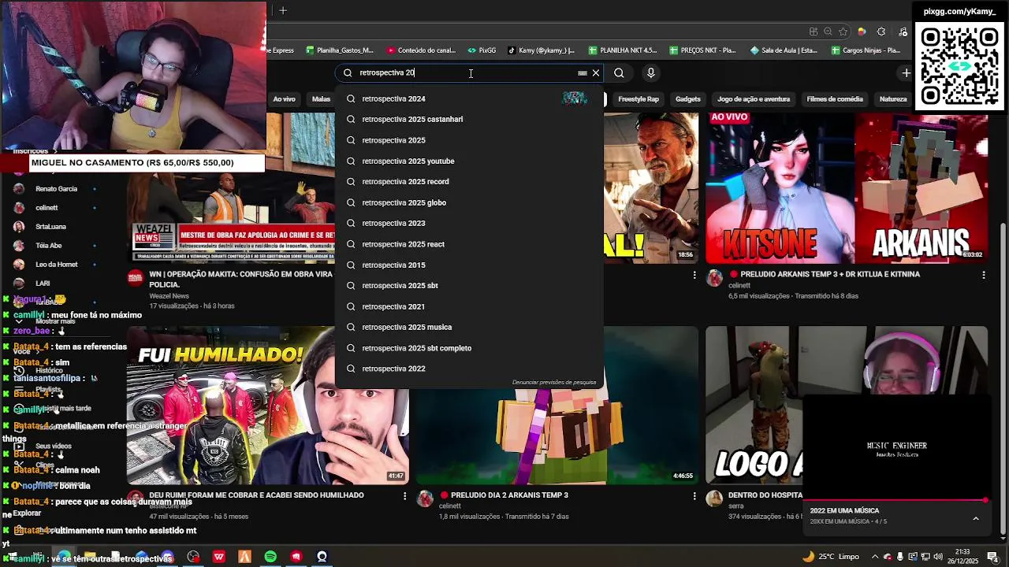Open the PREÇOS NKT bookmark
The width and height of the screenshot is (1009, 567).
pos(702,50)
